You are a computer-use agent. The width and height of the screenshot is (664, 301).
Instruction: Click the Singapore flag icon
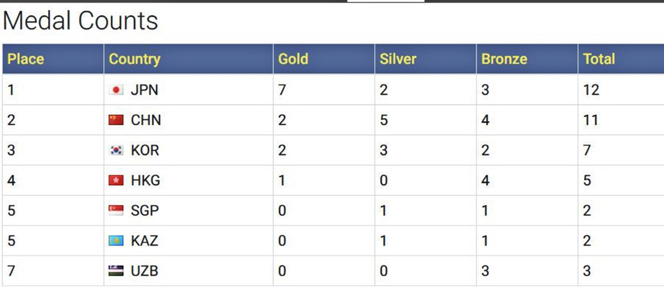click(x=116, y=210)
